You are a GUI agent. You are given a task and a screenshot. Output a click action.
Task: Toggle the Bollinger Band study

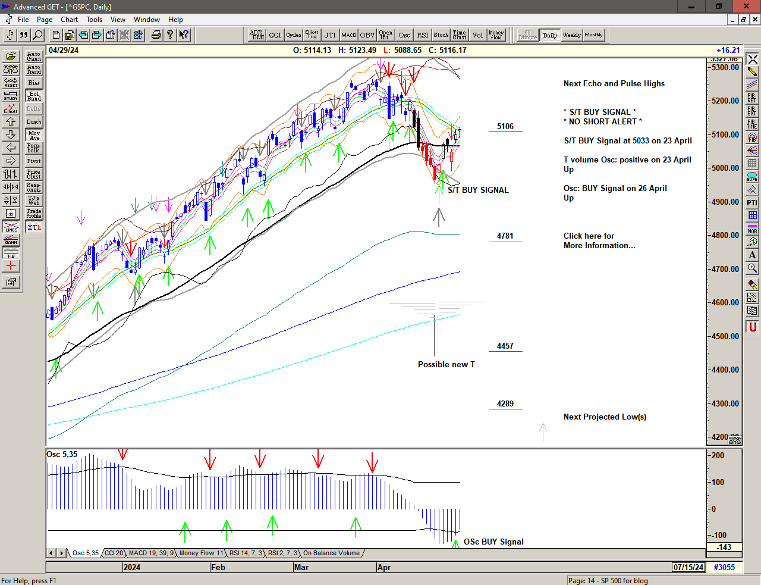click(x=34, y=96)
